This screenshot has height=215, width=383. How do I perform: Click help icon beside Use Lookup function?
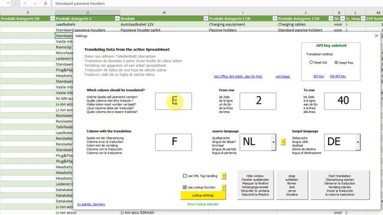click(x=223, y=187)
